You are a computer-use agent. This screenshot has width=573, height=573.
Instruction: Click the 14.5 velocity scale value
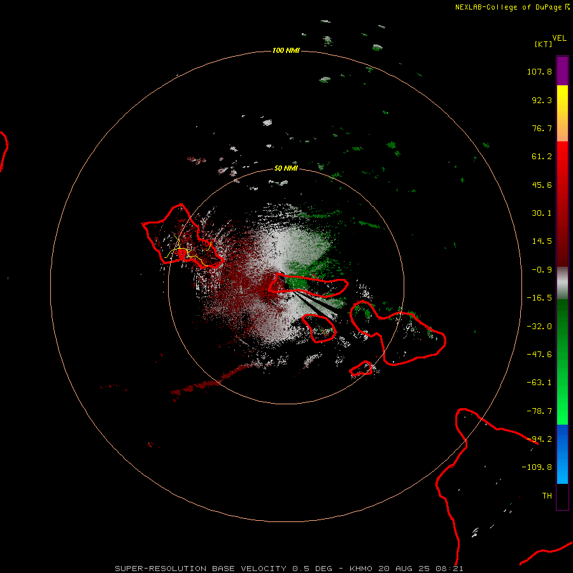coord(542,241)
